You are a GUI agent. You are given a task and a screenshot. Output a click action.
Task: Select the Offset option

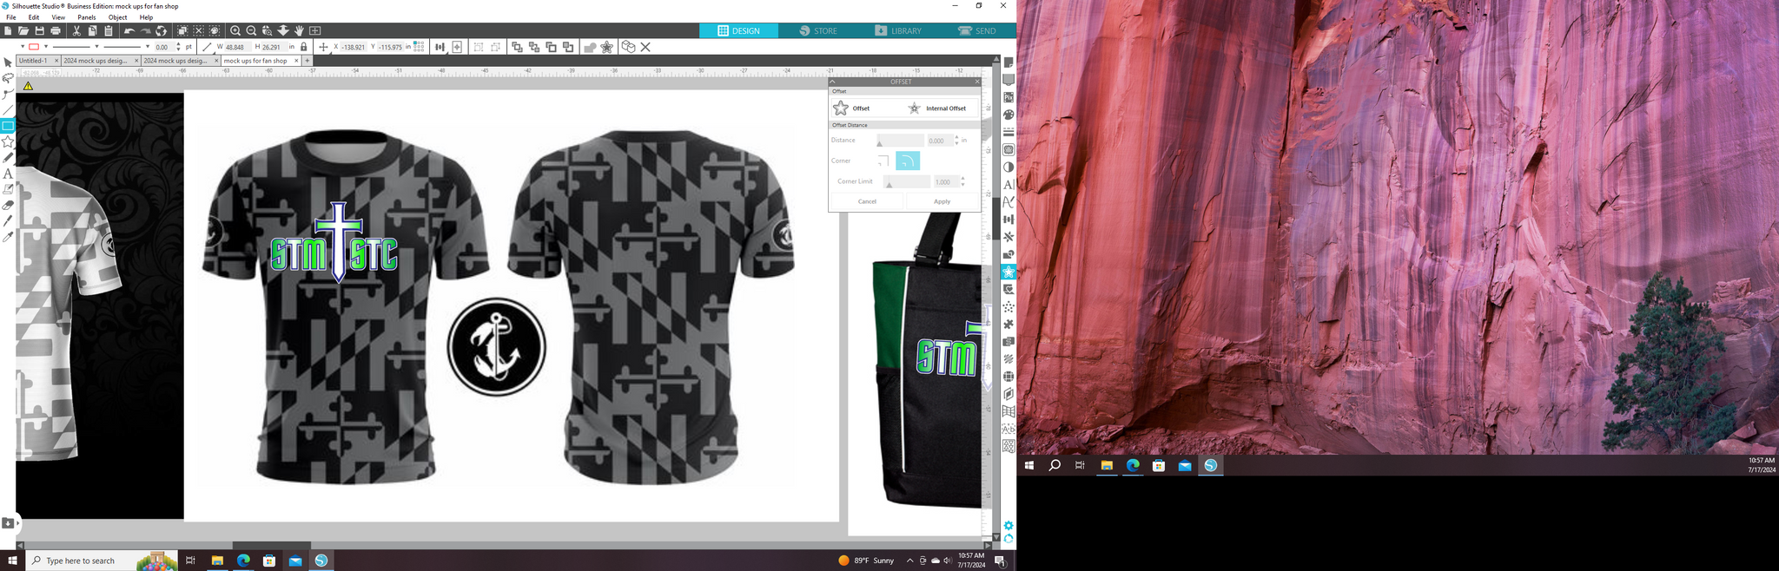pyautogui.click(x=851, y=108)
